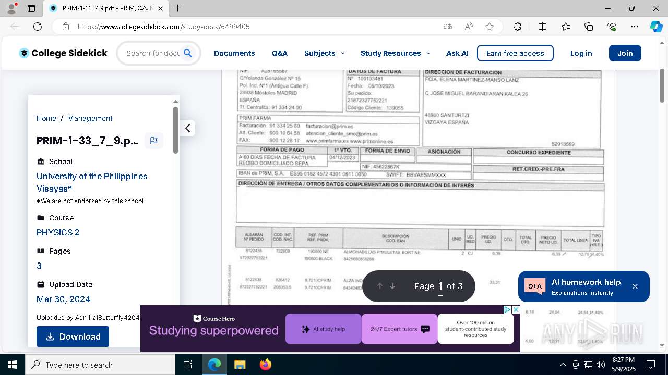Viewport: 668px width, 375px height.
Task: Open Task View on the taskbar
Action: click(188, 365)
